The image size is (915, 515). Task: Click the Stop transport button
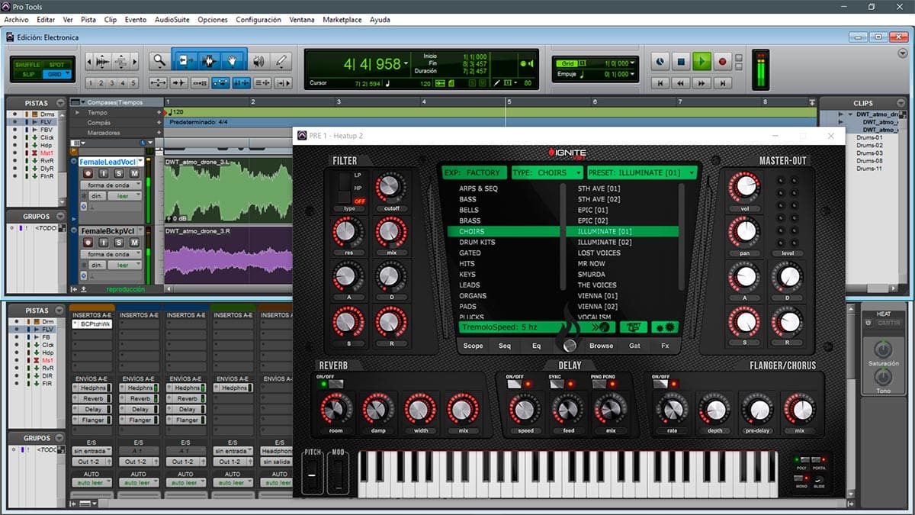pos(682,61)
